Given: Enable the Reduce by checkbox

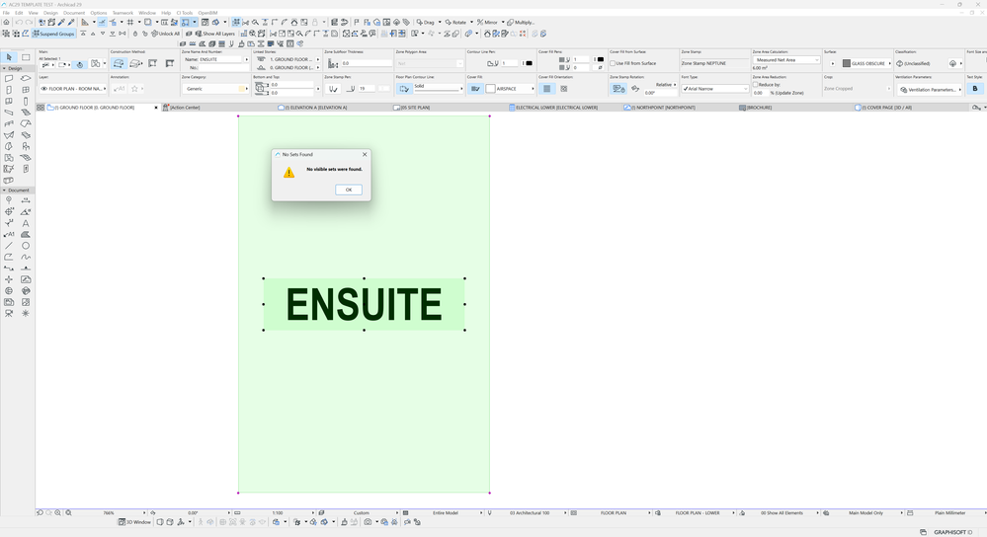Looking at the screenshot, I should tap(756, 85).
